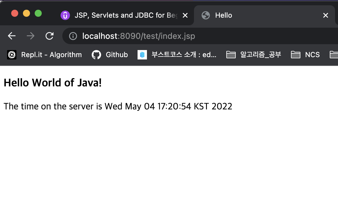Click the back navigation arrow
The image size is (338, 209).
[x=11, y=36]
